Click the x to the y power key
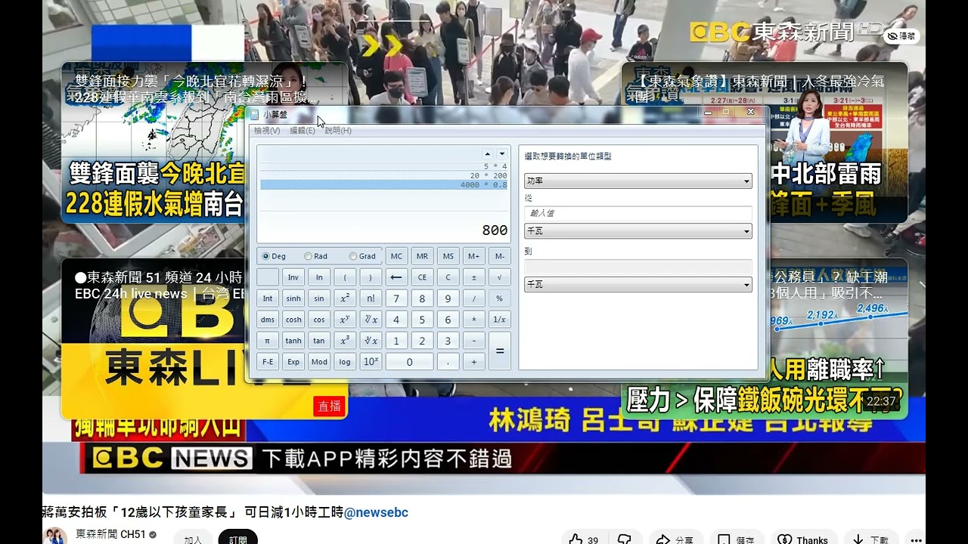The image size is (968, 544). pos(345,320)
